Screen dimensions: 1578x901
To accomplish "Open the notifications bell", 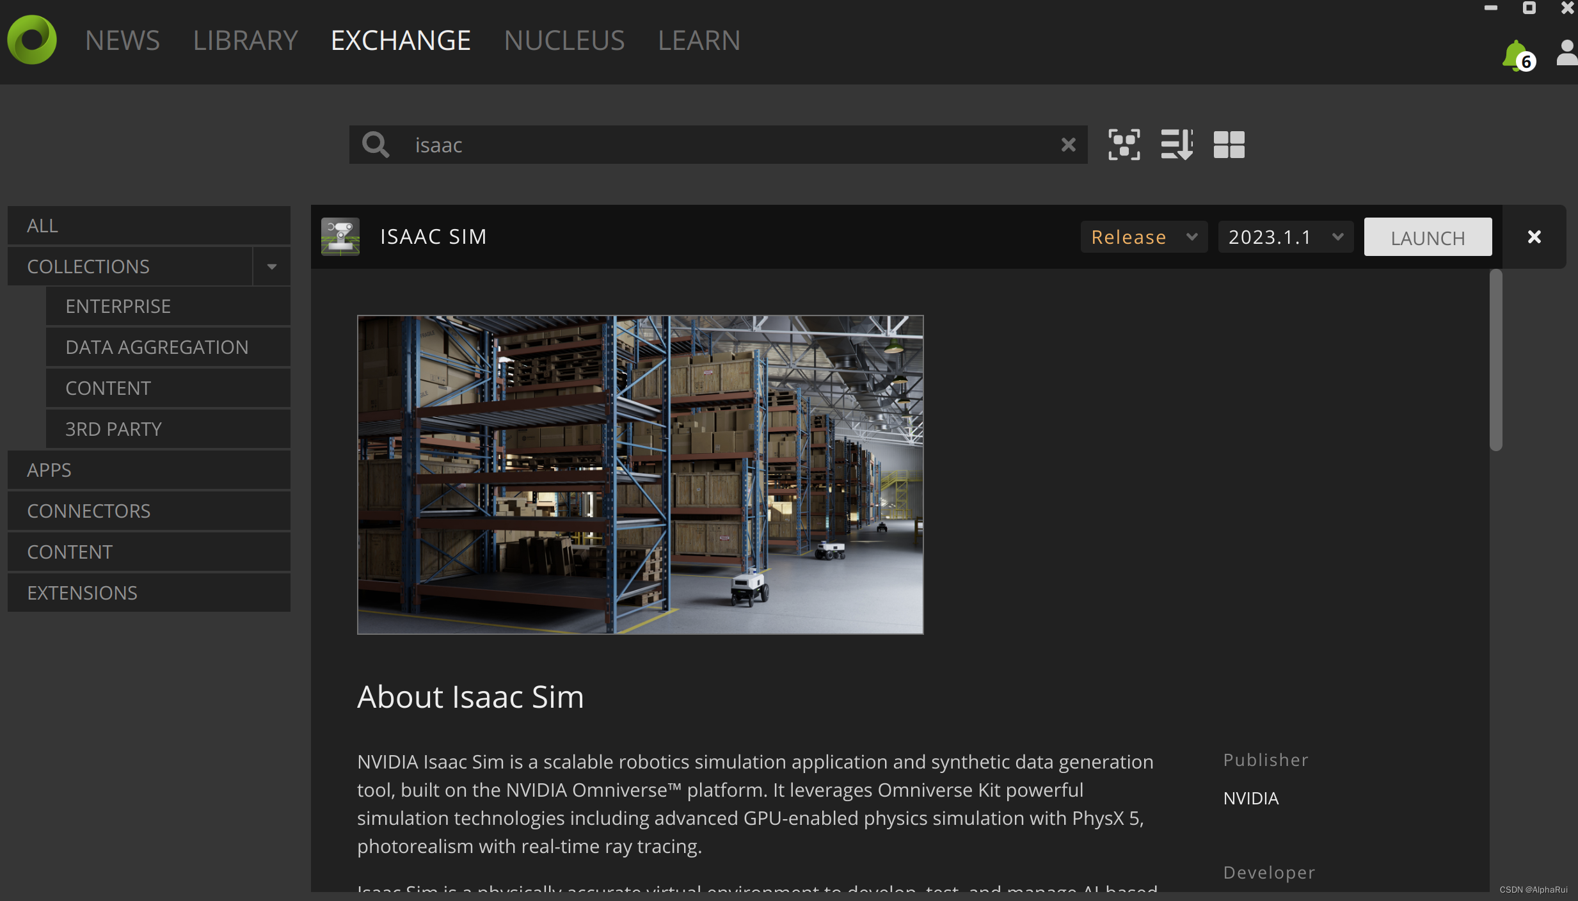I will click(1516, 54).
